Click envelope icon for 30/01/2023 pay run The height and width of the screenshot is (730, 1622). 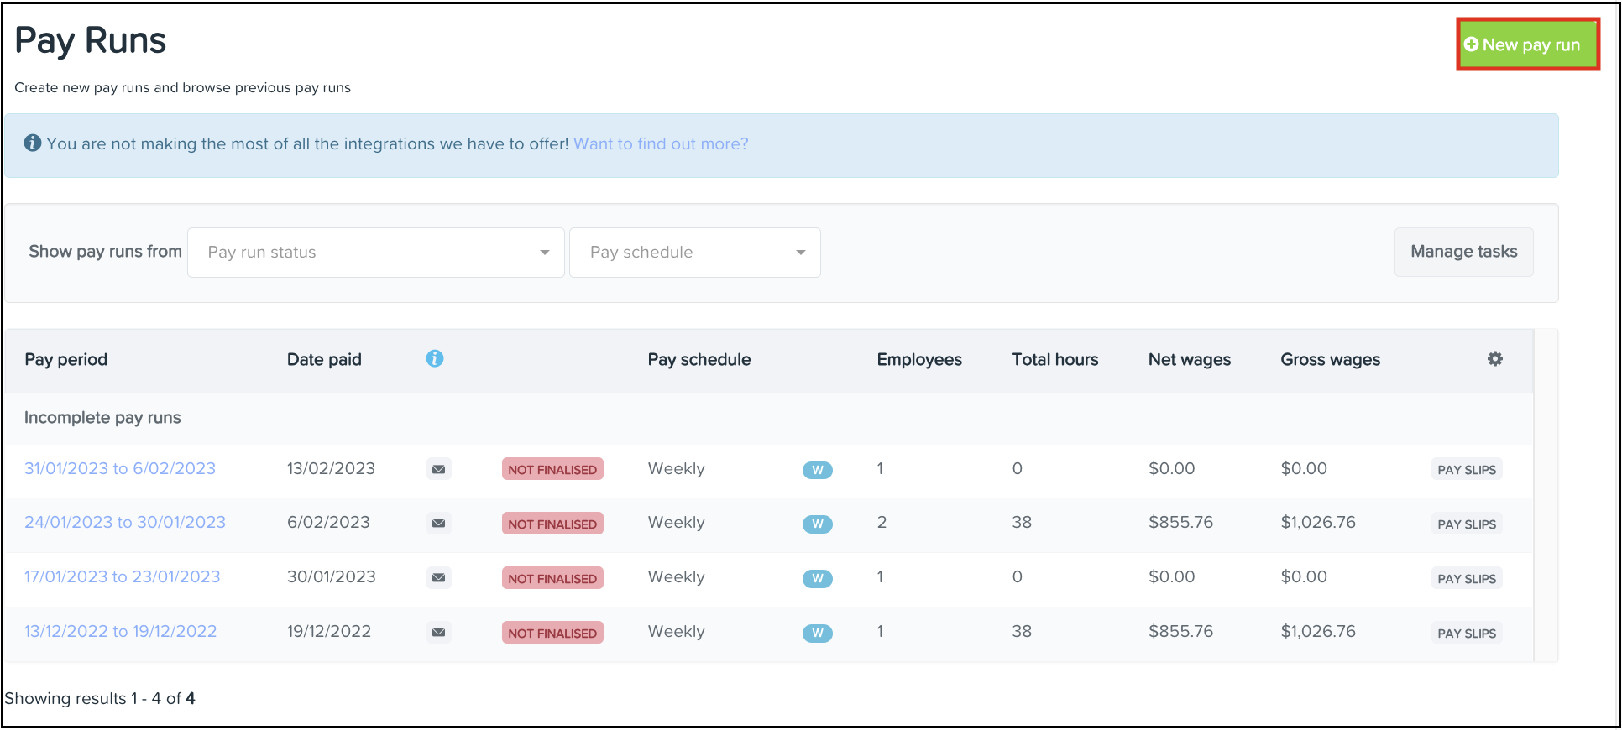click(x=438, y=578)
